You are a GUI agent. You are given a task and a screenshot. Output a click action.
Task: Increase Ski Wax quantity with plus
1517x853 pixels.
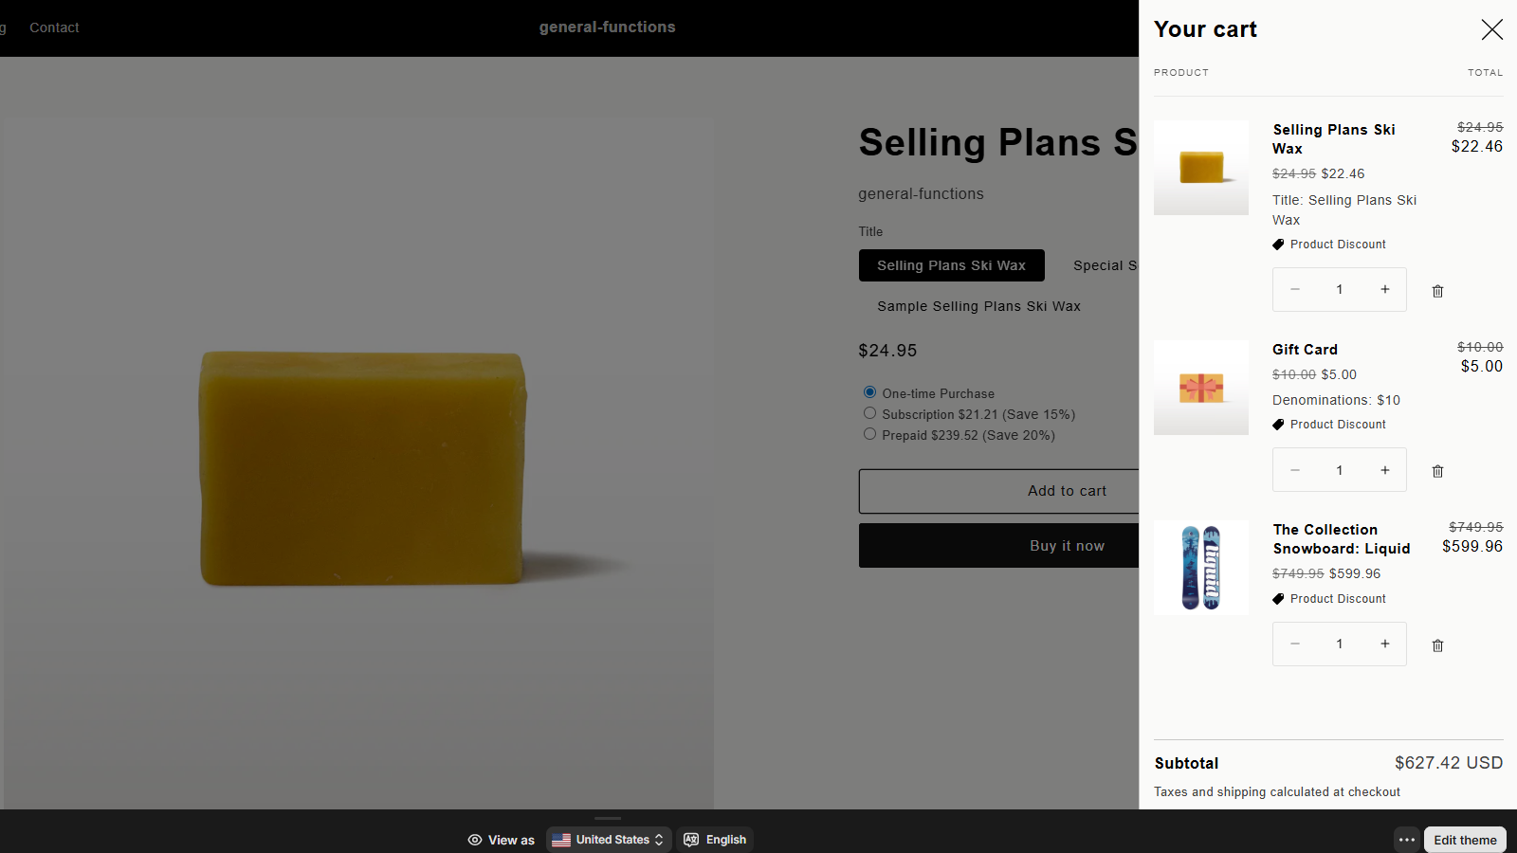click(1385, 289)
